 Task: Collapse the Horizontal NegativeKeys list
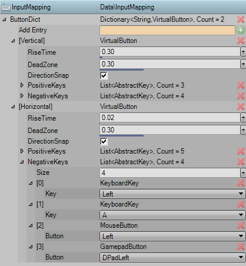(x=22, y=162)
